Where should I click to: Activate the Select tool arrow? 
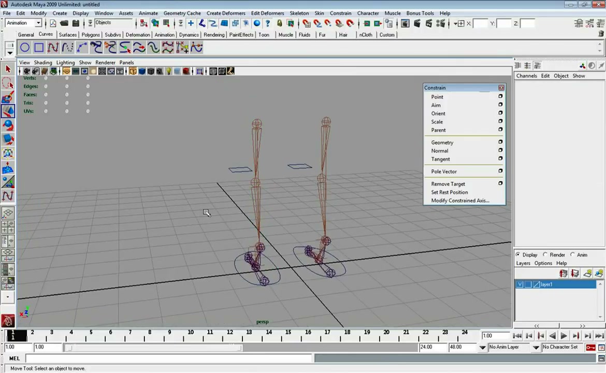(x=8, y=69)
